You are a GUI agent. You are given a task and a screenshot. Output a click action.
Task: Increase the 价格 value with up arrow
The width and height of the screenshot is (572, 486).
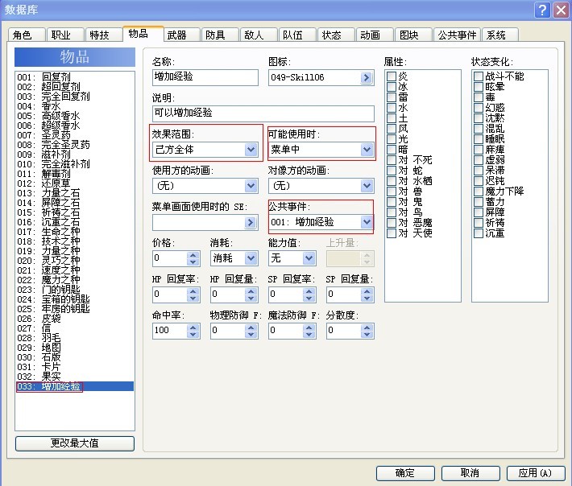tap(193, 255)
